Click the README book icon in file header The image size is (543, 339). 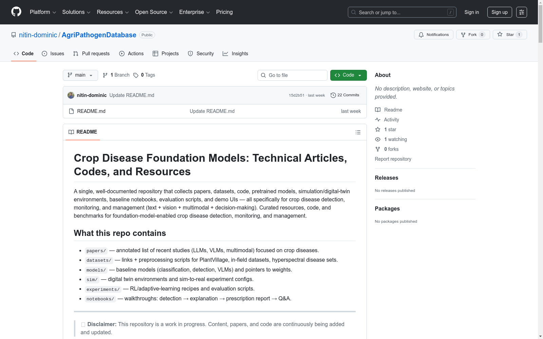[71, 132]
